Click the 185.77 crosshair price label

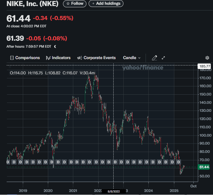(204, 66)
